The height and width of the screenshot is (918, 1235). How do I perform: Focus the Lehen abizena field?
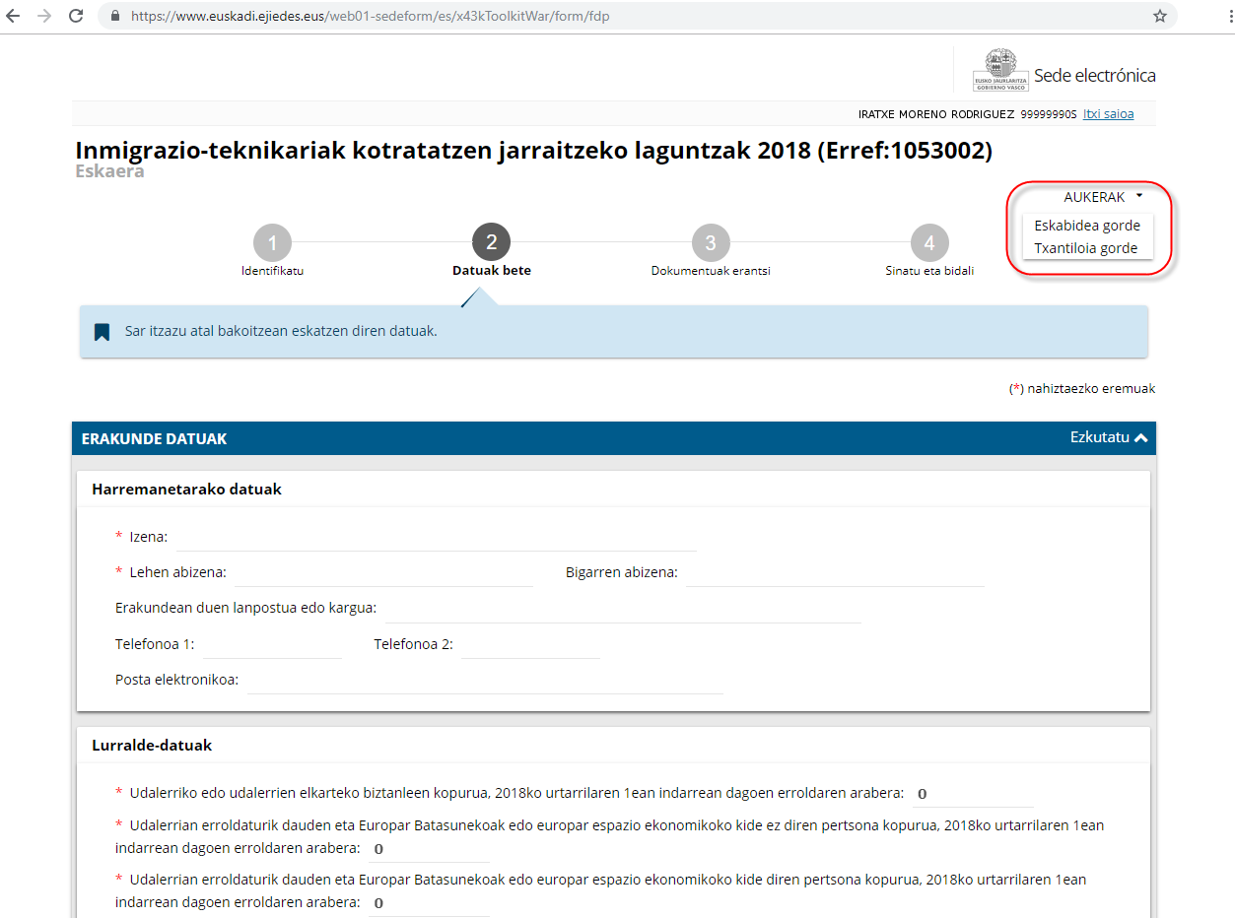383,573
